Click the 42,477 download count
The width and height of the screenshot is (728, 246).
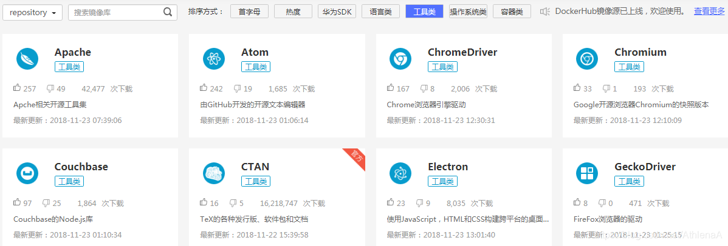[93, 89]
